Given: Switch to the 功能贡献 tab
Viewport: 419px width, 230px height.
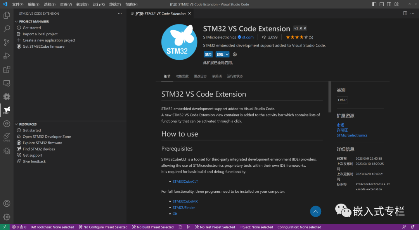Looking at the screenshot, I should [x=182, y=76].
